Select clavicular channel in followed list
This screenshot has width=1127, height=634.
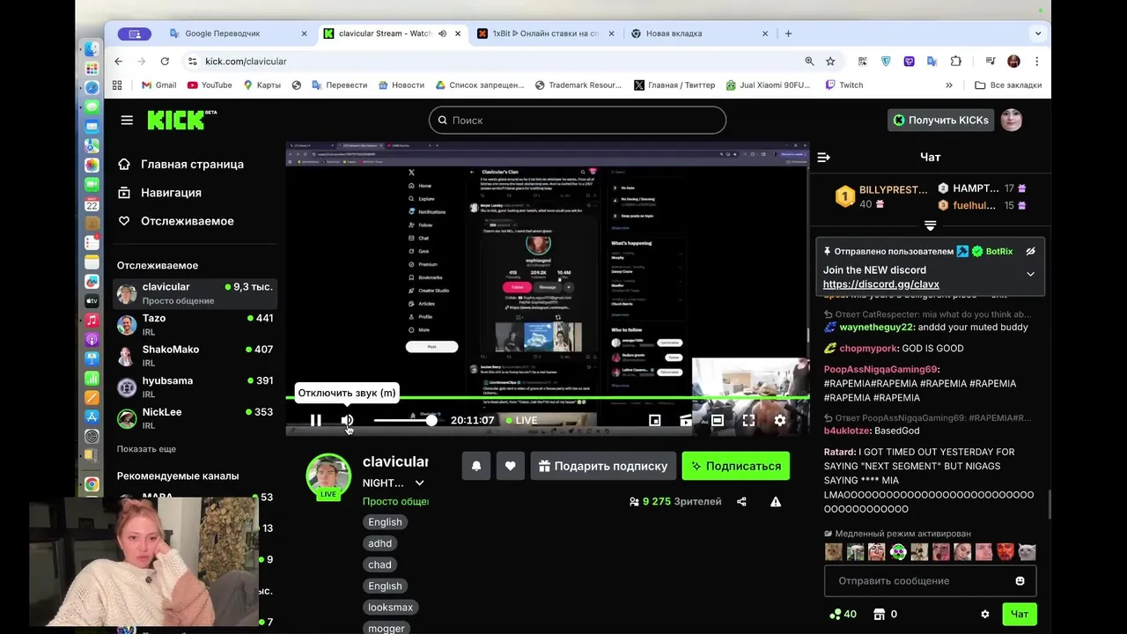[x=195, y=293]
